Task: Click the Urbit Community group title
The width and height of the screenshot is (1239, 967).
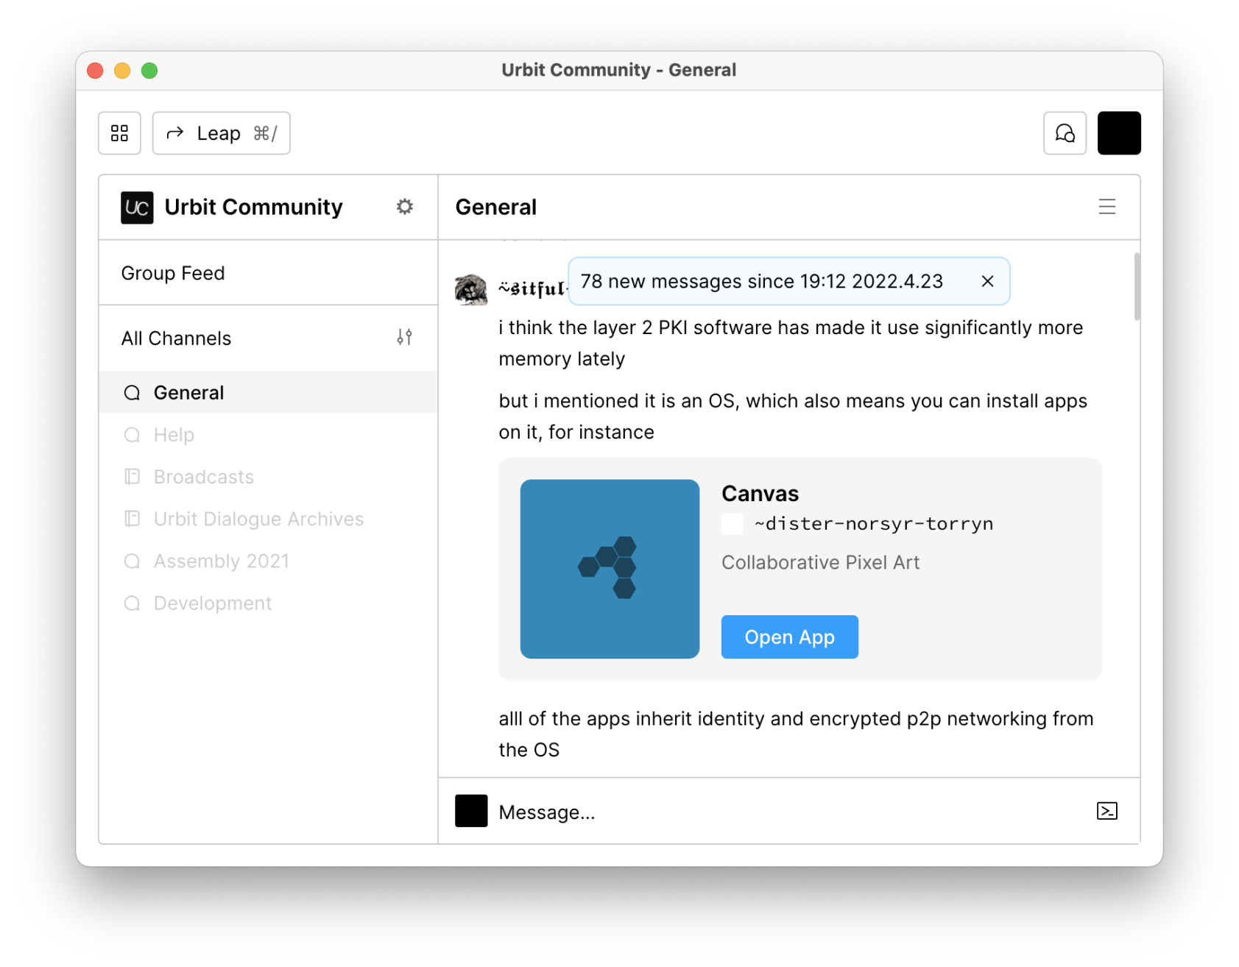Action: coord(253,207)
